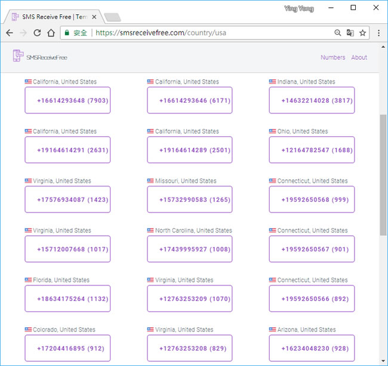The image size is (388, 366).
Task: Open the About navigation link
Action: (x=359, y=57)
